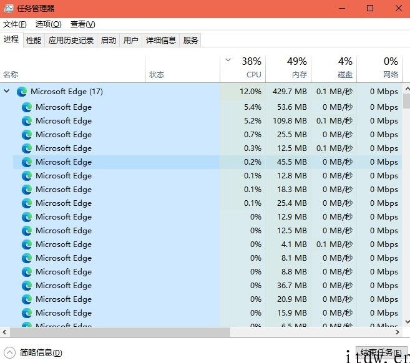Sort by the 状态 column header
Image resolution: width=410 pixels, height=363 pixels.
click(182, 69)
